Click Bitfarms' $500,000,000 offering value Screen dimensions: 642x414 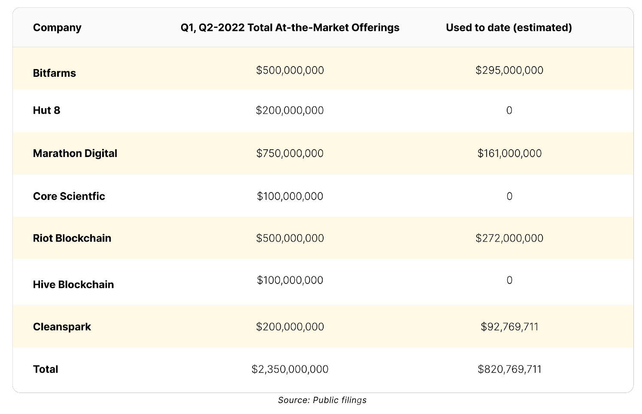coord(290,70)
